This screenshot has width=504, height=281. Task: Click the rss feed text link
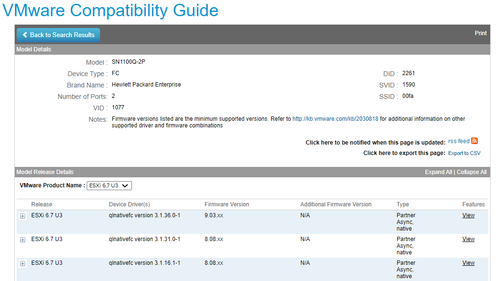point(459,141)
